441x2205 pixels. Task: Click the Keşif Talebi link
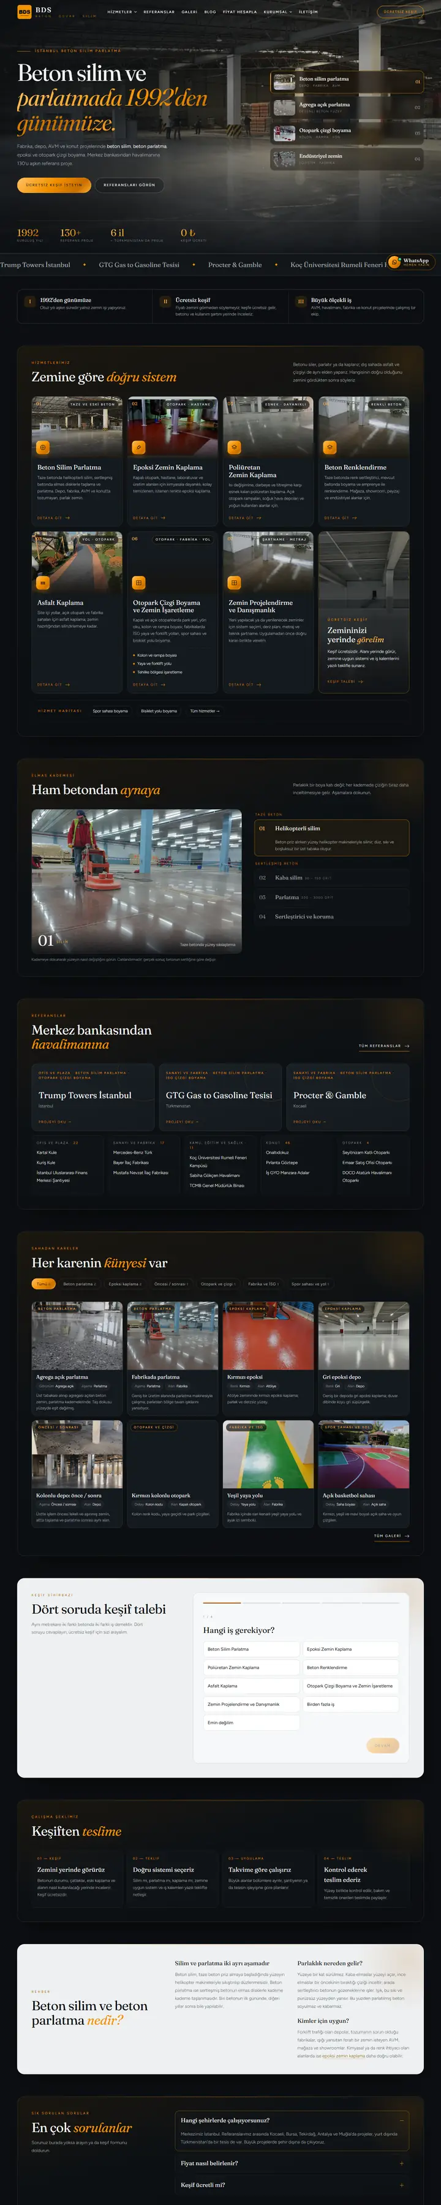[x=345, y=681]
